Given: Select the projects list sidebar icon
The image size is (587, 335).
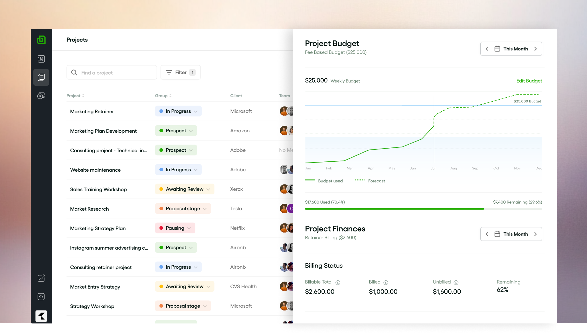Looking at the screenshot, I should click(41, 77).
